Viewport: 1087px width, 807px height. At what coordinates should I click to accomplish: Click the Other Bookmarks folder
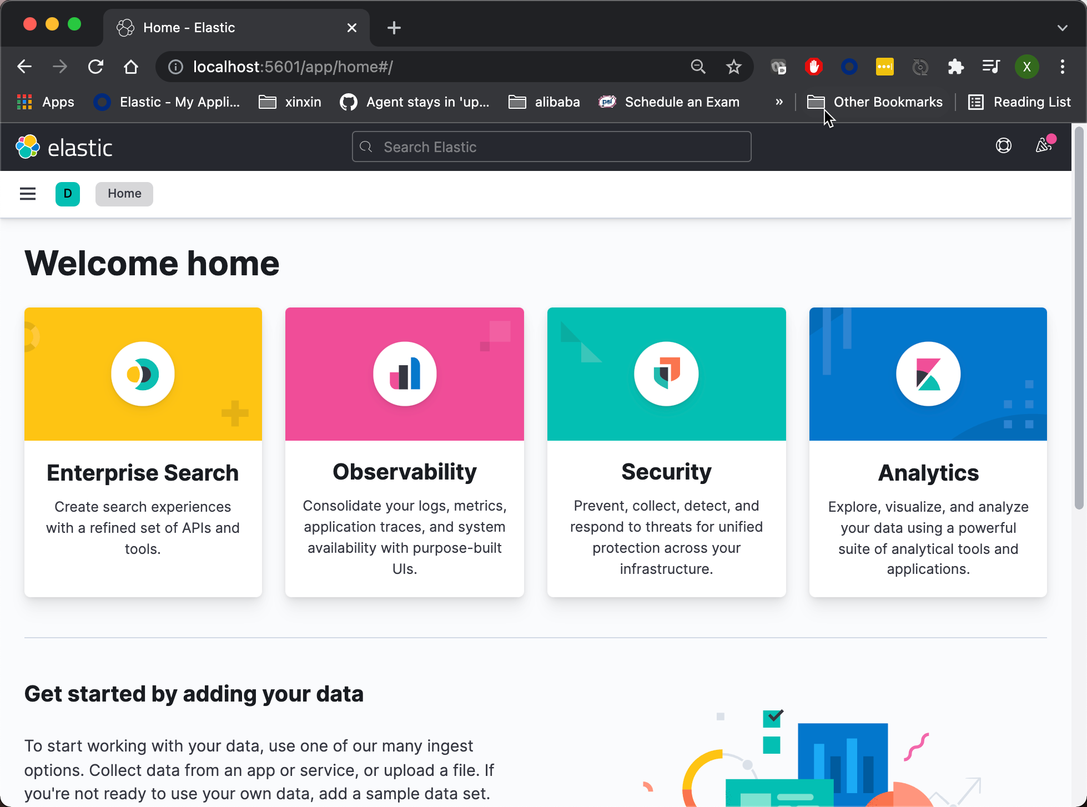coord(874,102)
